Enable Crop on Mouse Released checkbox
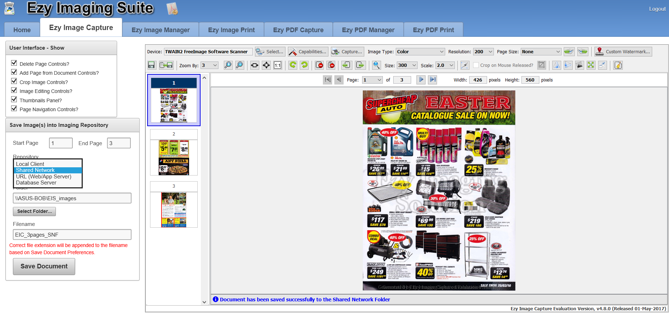 [x=476, y=65]
